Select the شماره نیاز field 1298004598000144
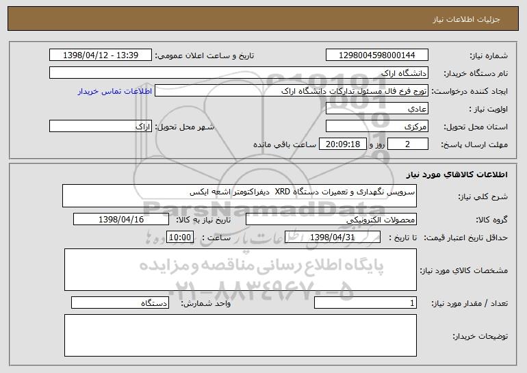 [x=376, y=55]
